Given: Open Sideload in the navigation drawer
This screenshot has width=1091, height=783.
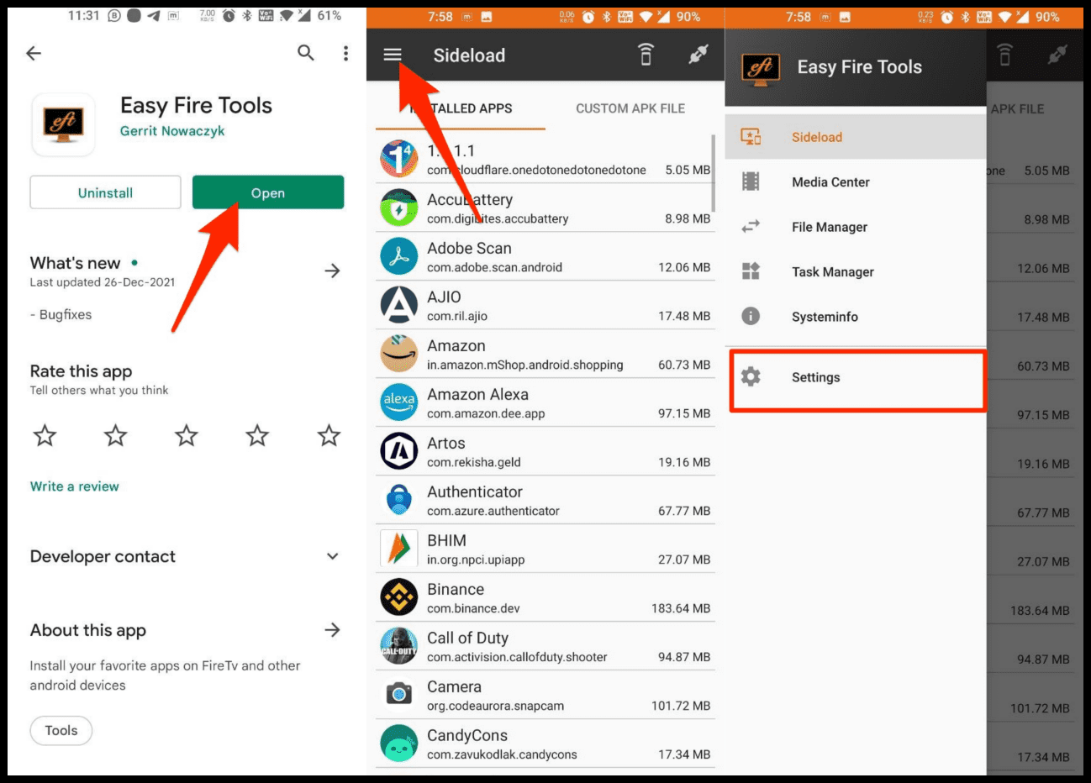Looking at the screenshot, I should pos(855,137).
